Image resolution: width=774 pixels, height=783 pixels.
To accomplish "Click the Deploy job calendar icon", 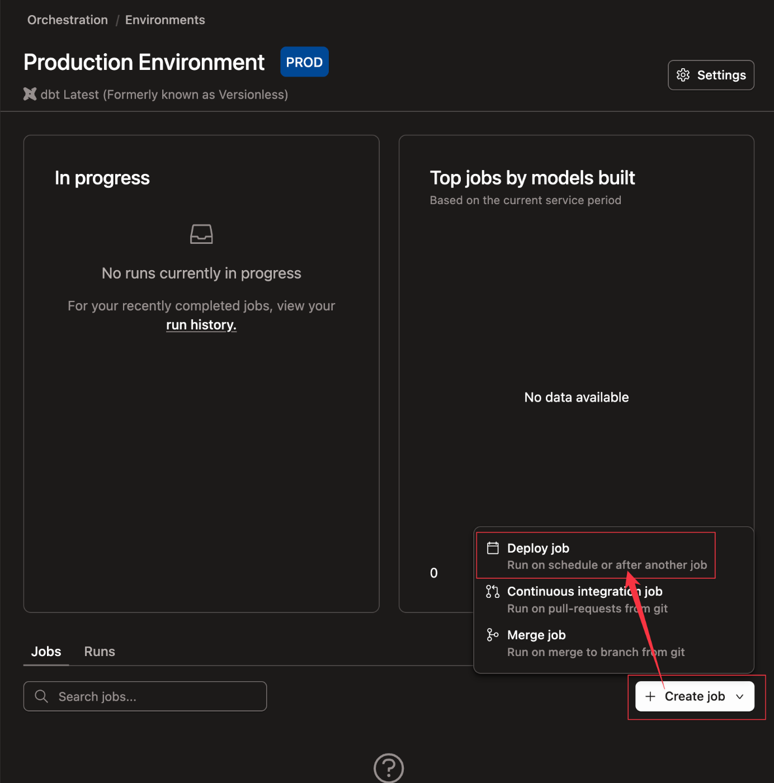I will tap(493, 548).
